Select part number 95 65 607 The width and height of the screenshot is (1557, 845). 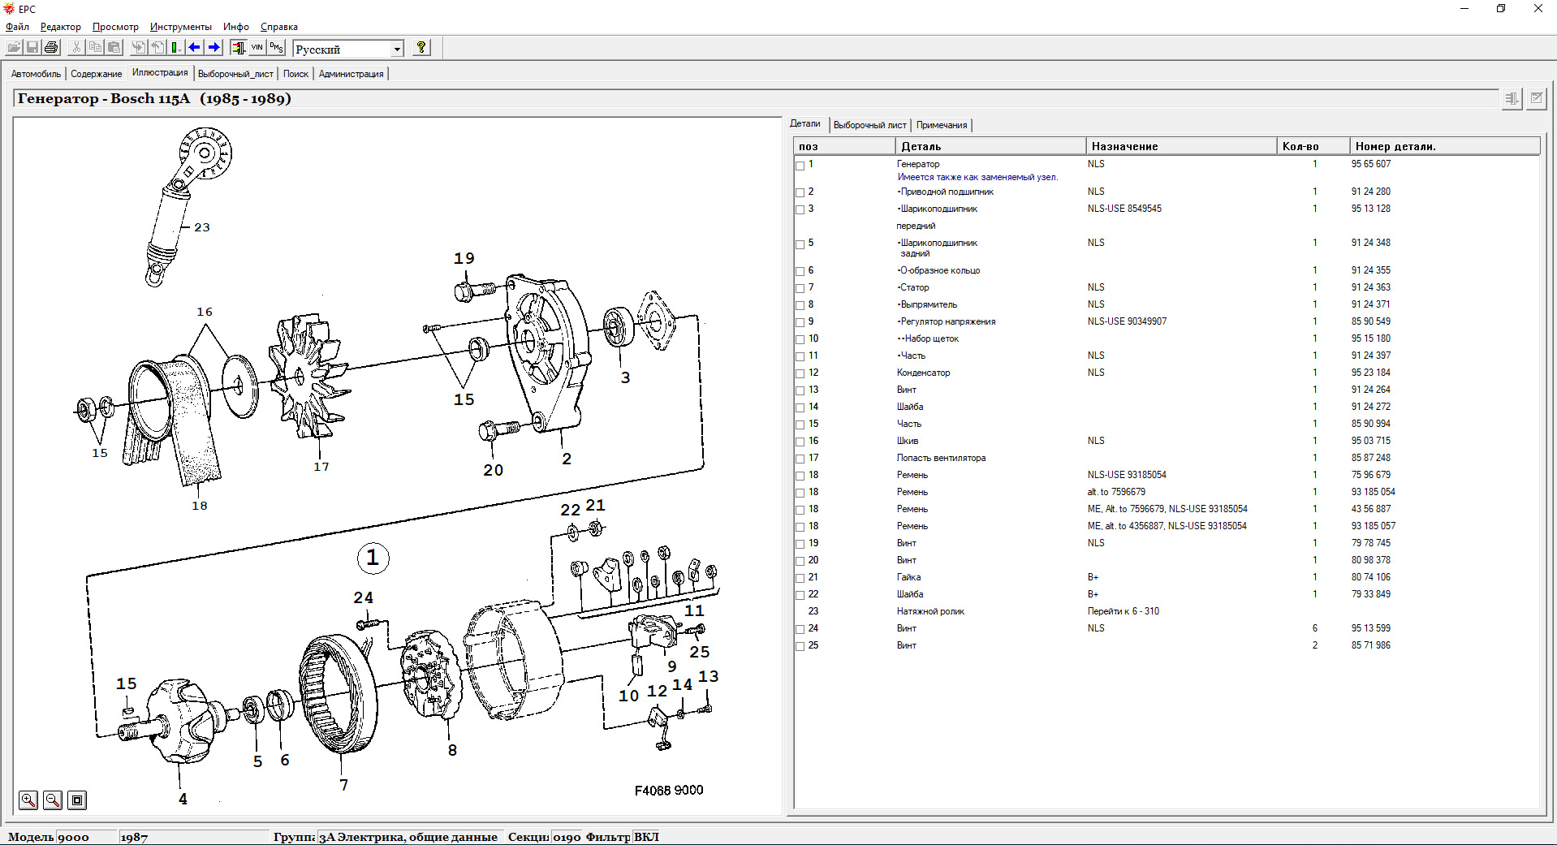tap(1371, 164)
